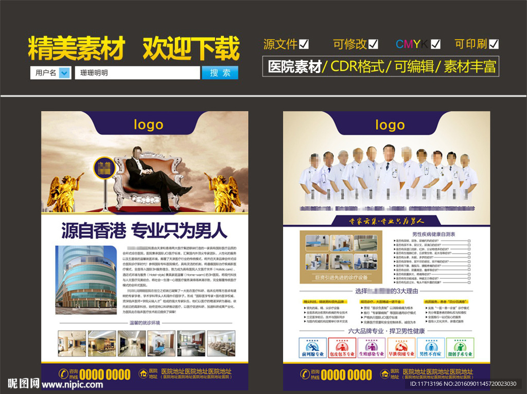This screenshot has width=527, height=394.
Task: Click the 早泄/阳痿专业 icon
Action: coord(401,348)
